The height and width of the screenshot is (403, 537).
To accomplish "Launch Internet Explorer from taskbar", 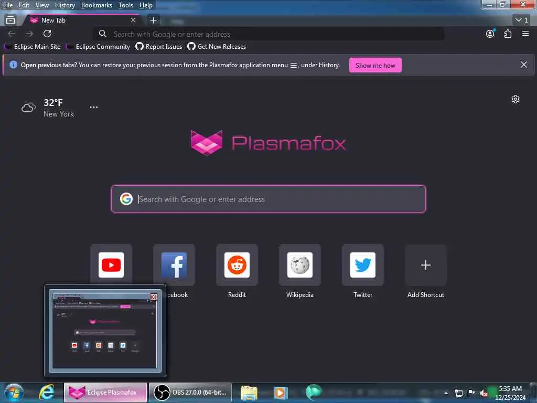I will (x=47, y=393).
